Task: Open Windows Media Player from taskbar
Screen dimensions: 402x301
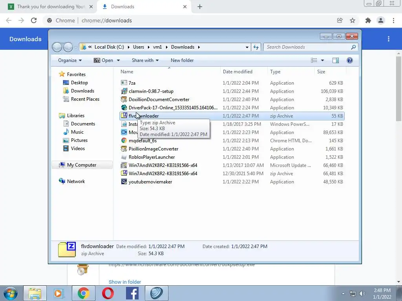Action: tap(59, 293)
